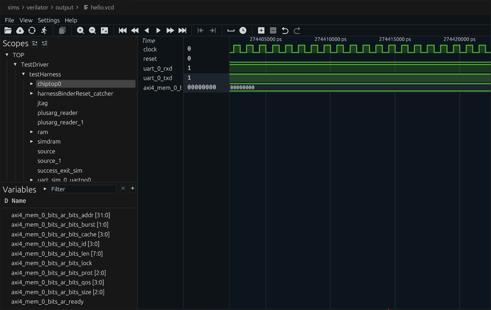Expand the simdram scope

click(32, 141)
